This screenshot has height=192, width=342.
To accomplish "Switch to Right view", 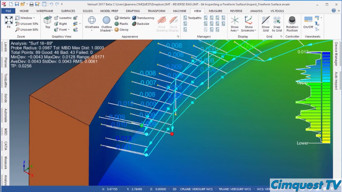I will click(60, 24).
